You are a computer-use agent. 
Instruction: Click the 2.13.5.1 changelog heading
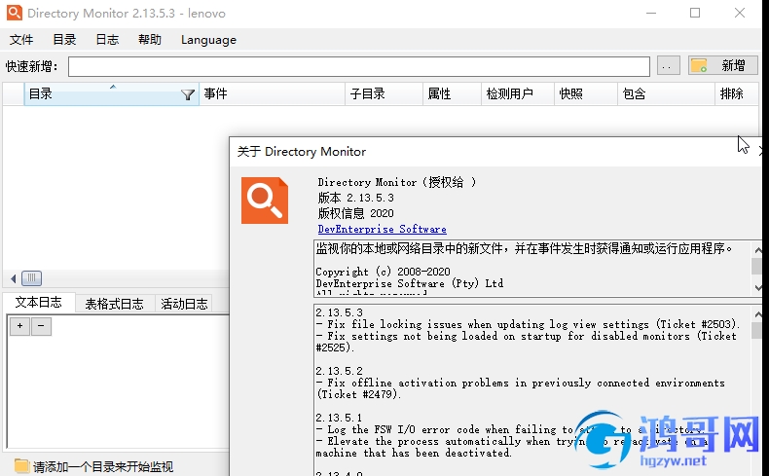339,418
